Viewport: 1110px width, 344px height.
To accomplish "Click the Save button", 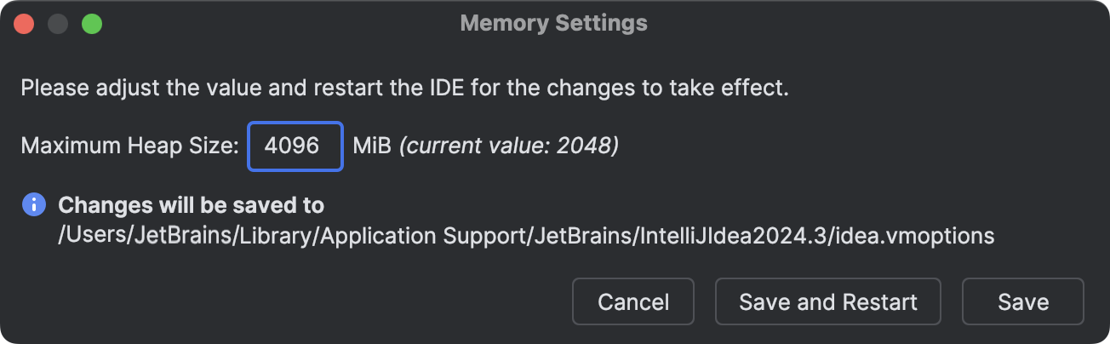I will (1023, 301).
